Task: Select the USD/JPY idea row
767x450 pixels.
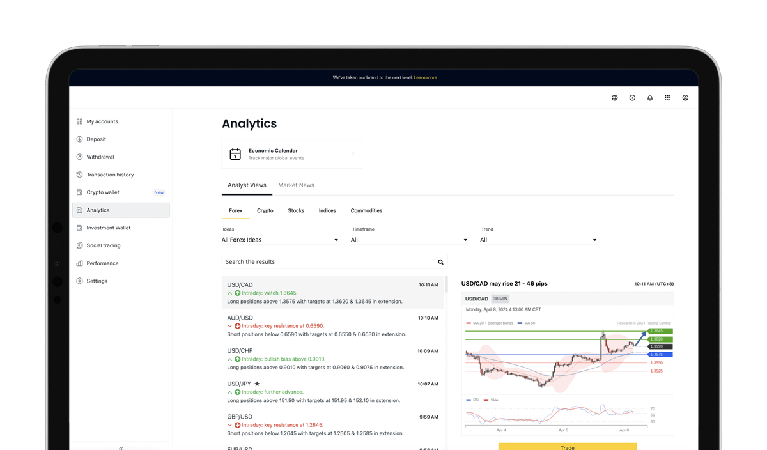Action: (332, 392)
